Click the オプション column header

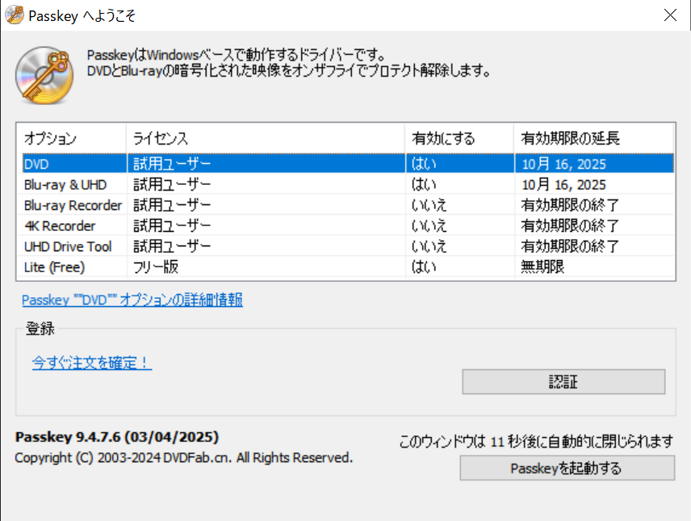point(72,138)
